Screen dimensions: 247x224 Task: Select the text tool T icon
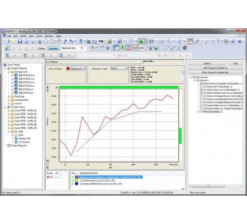click(x=218, y=41)
